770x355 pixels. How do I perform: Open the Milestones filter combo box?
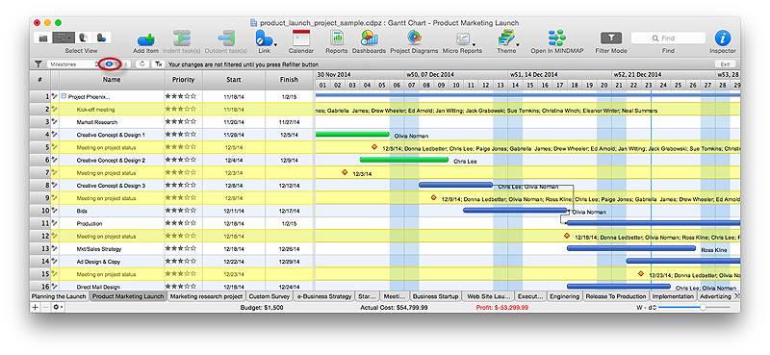(73, 63)
